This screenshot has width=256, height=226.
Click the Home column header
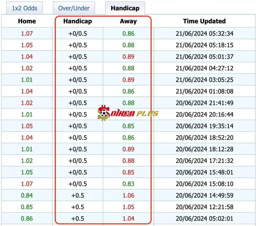(x=27, y=21)
